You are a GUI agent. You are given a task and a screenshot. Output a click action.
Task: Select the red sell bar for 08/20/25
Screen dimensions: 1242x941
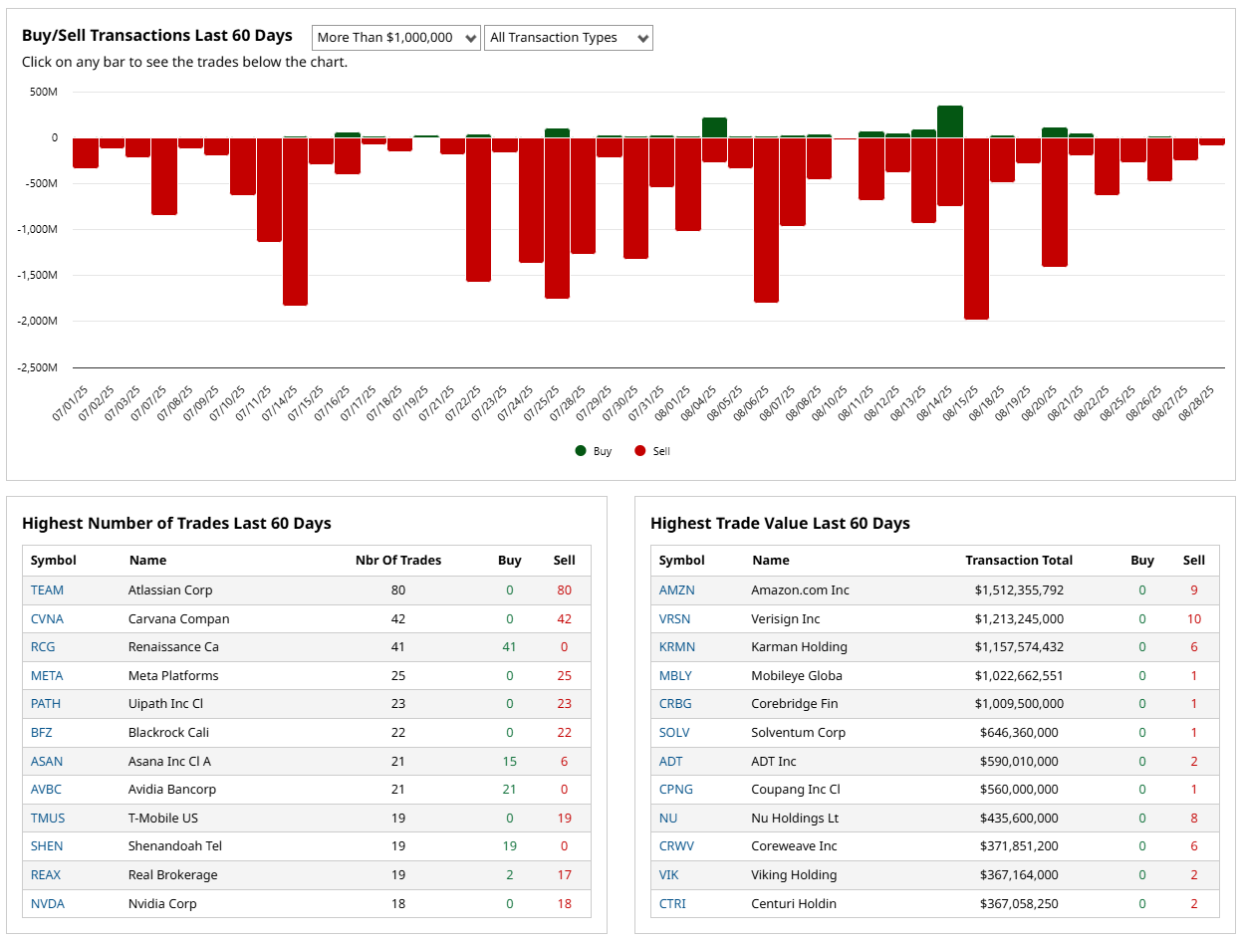1055,202
